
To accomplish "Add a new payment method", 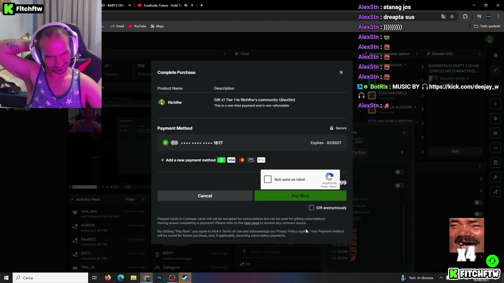I will point(188,160).
